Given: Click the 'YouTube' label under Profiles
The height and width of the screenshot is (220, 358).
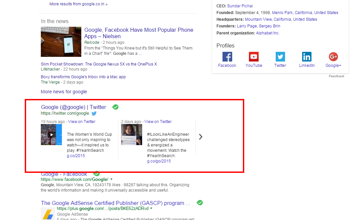Looking at the screenshot, I should tap(254, 66).
